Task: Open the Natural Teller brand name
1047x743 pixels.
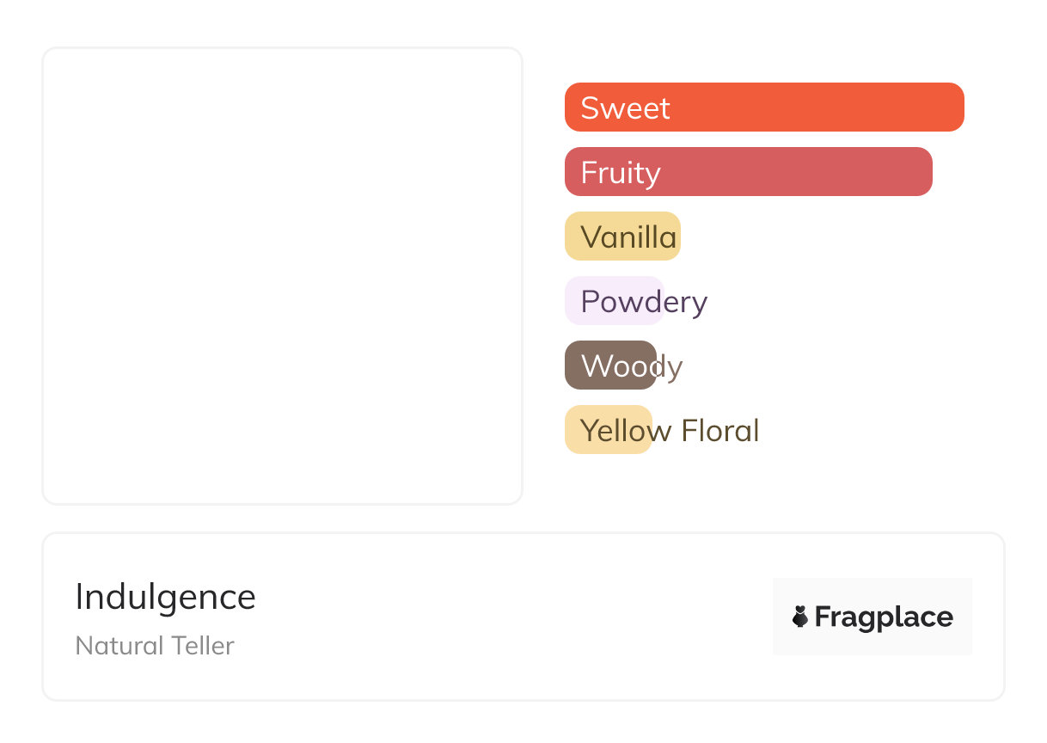Action: click(155, 646)
